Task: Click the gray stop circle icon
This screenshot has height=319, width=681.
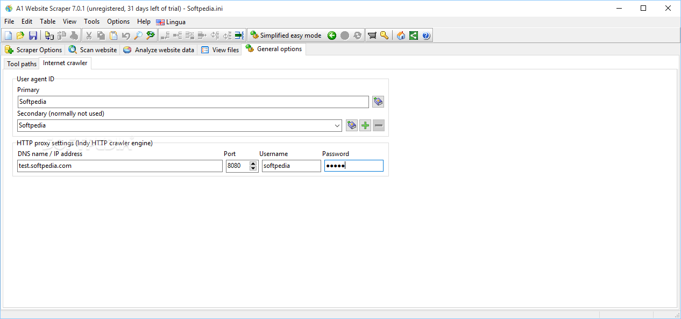Action: point(344,36)
